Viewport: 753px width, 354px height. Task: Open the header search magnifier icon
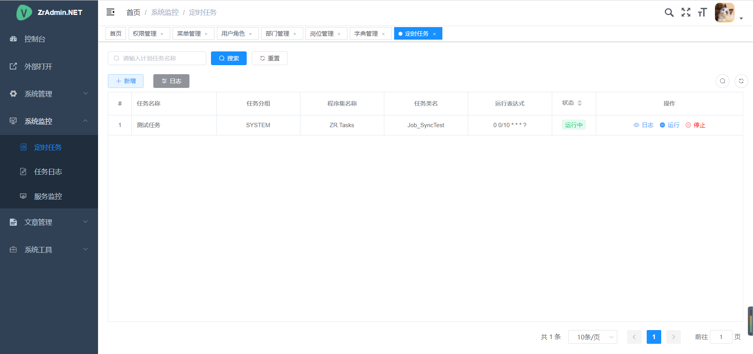pos(669,13)
